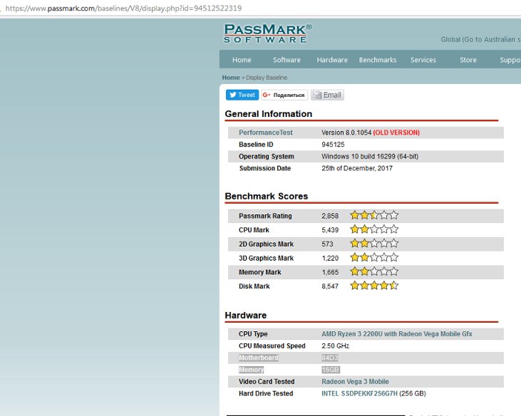Go to the Store page

[468, 60]
